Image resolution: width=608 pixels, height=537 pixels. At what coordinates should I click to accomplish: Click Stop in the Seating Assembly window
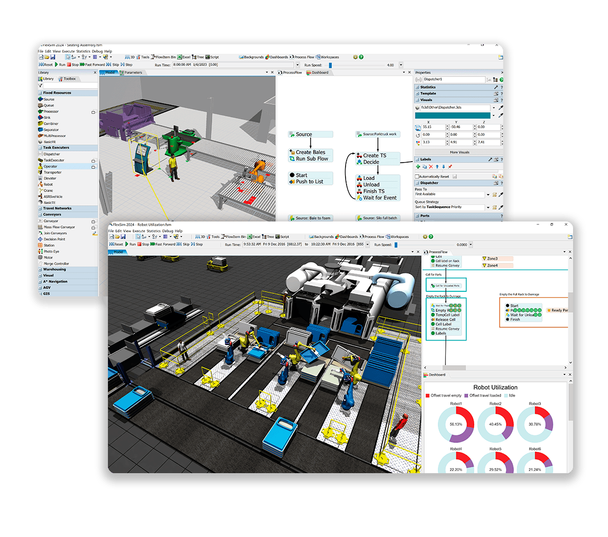click(73, 65)
